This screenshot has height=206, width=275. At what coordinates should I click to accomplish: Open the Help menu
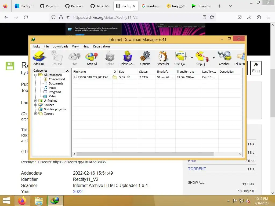click(x=86, y=46)
